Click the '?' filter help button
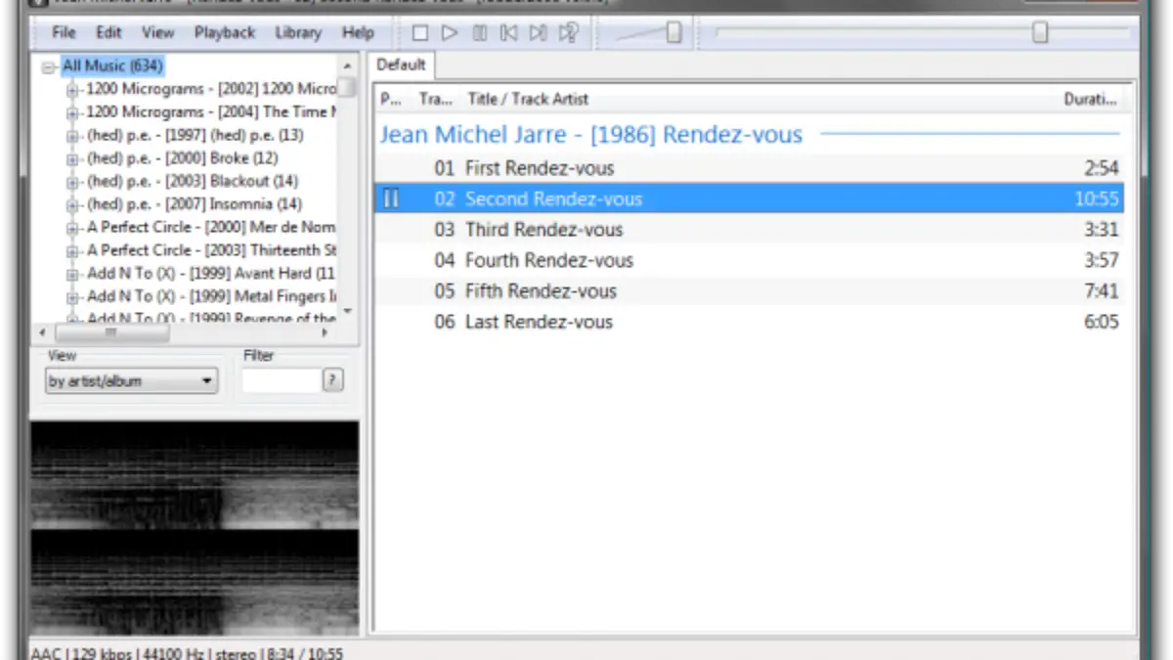 point(333,380)
